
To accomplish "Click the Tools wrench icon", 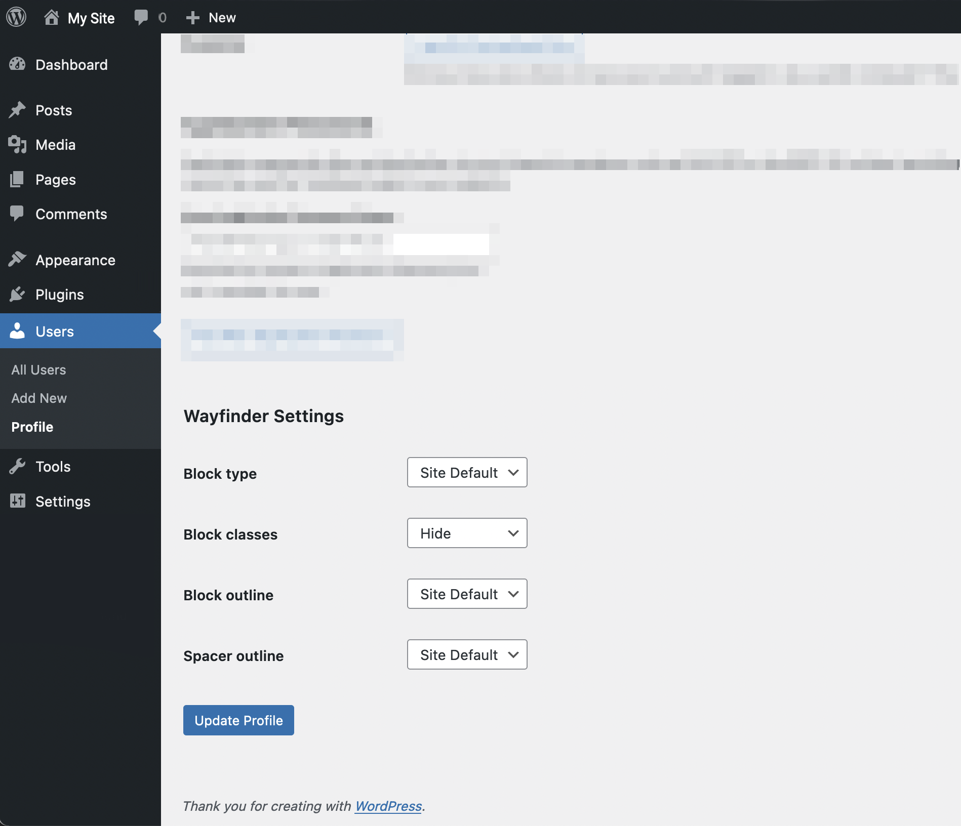I will coord(17,466).
